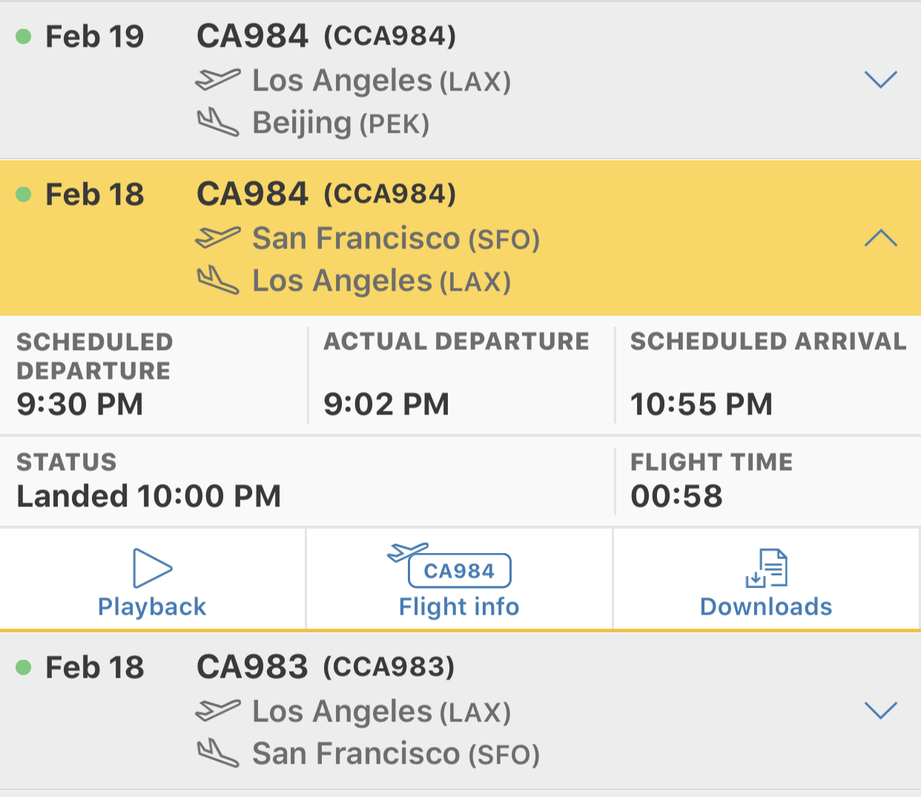Click departure plane icon next to San Francisco (SFO)

(217, 238)
